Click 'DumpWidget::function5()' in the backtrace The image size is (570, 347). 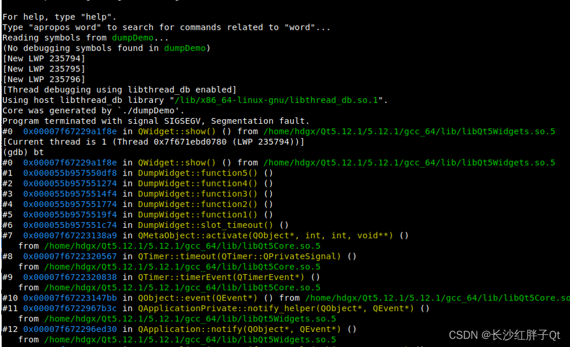(x=197, y=173)
